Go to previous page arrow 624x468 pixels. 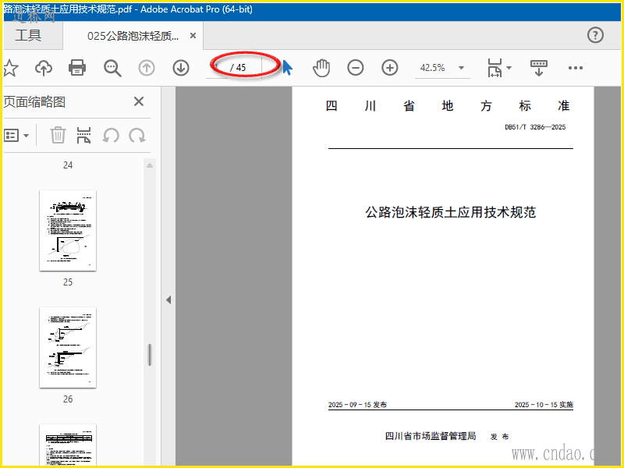tap(147, 68)
